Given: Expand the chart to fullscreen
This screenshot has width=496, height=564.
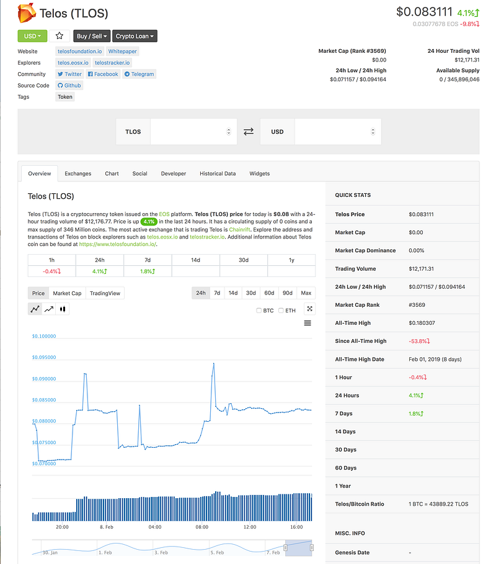Looking at the screenshot, I should coord(309,309).
